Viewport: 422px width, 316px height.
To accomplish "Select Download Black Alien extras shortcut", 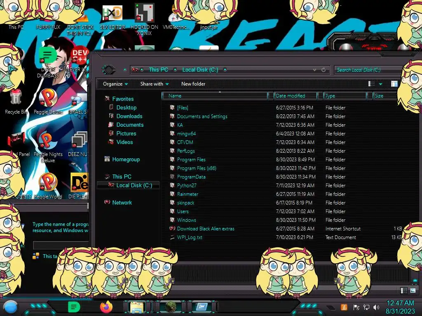I will 205,229.
